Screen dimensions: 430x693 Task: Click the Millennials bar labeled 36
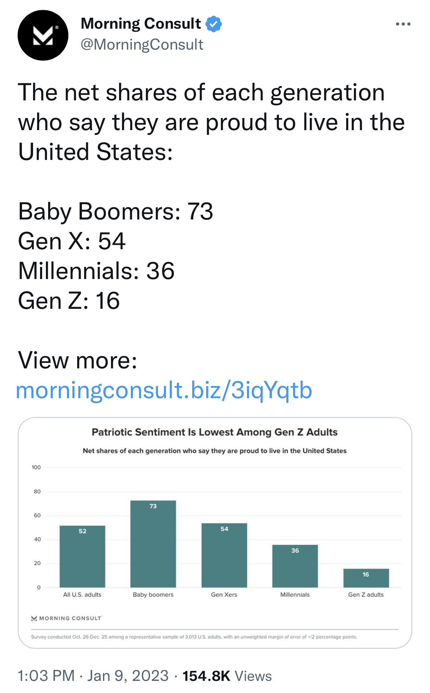coord(295,566)
